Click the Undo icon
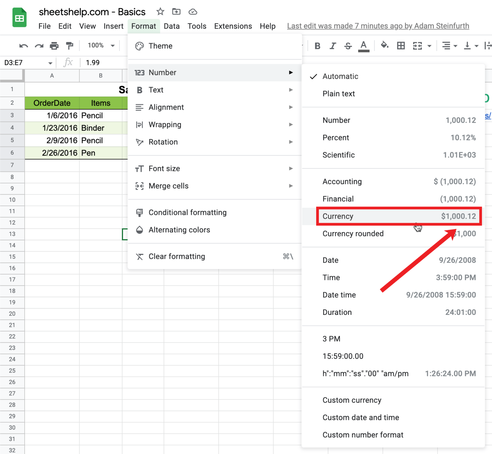The image size is (492, 454). point(23,46)
